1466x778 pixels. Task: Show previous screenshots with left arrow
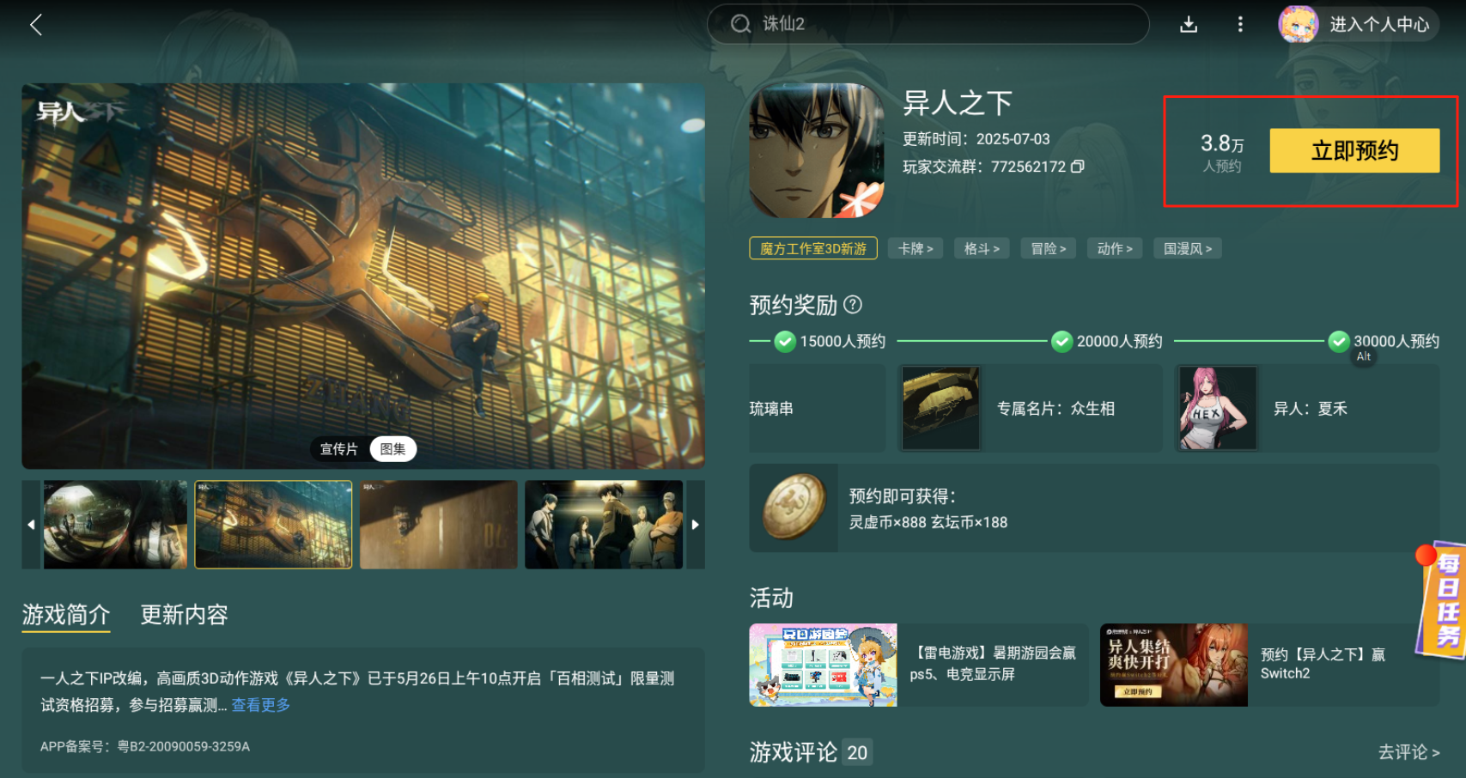coord(31,525)
